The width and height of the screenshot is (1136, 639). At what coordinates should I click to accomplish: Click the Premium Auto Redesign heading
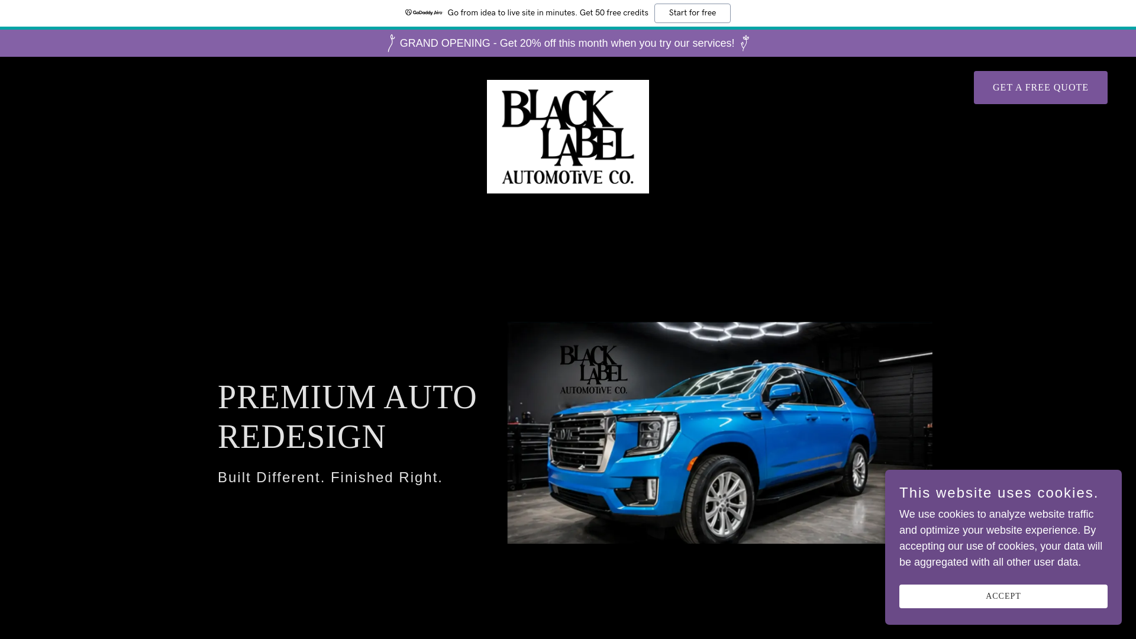tap(347, 417)
